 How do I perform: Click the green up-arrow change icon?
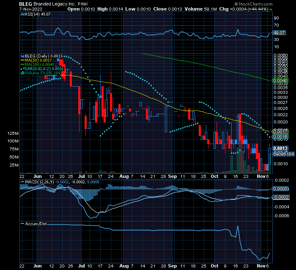(271, 9)
